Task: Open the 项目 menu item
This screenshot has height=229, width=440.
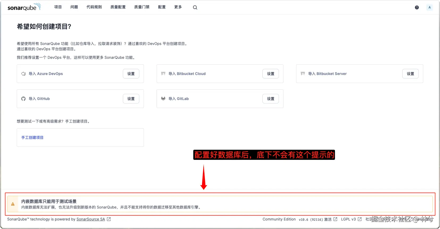Action: [x=58, y=7]
